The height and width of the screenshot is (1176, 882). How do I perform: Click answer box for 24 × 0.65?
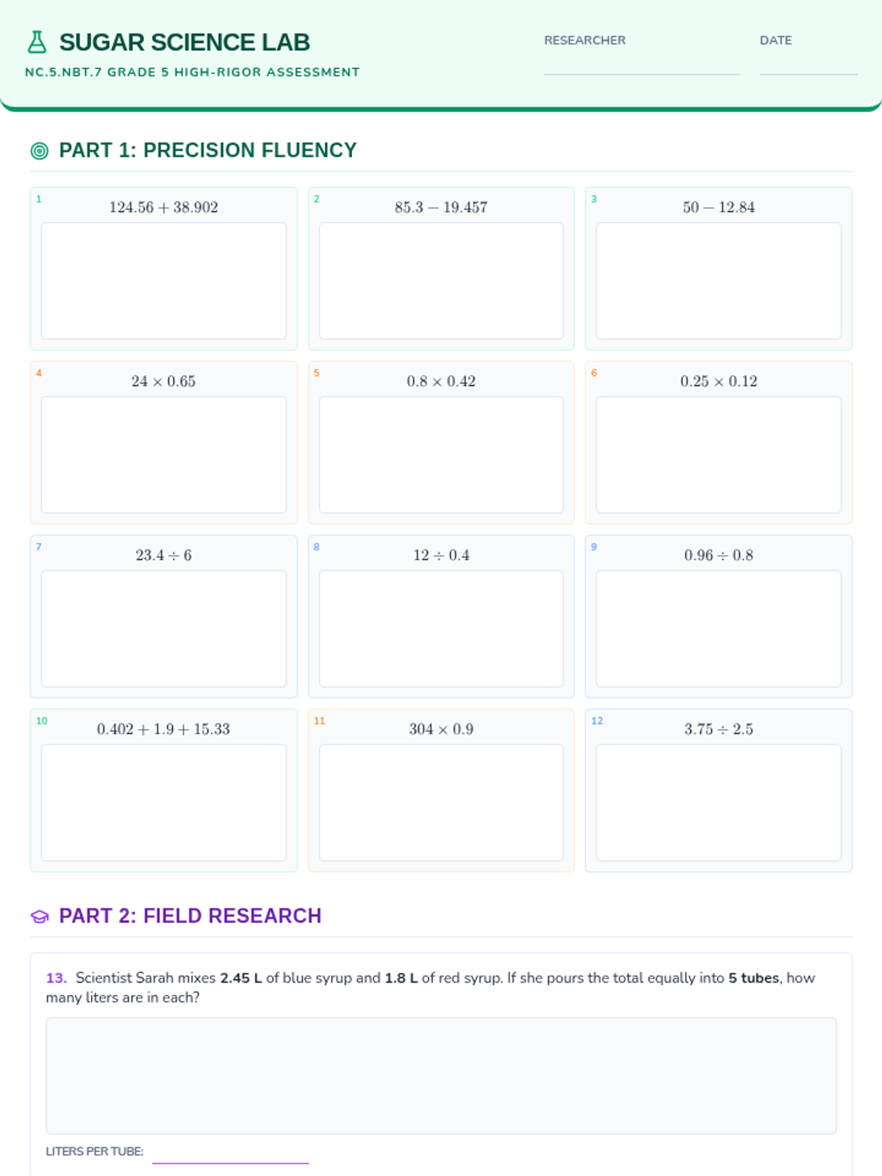click(164, 455)
